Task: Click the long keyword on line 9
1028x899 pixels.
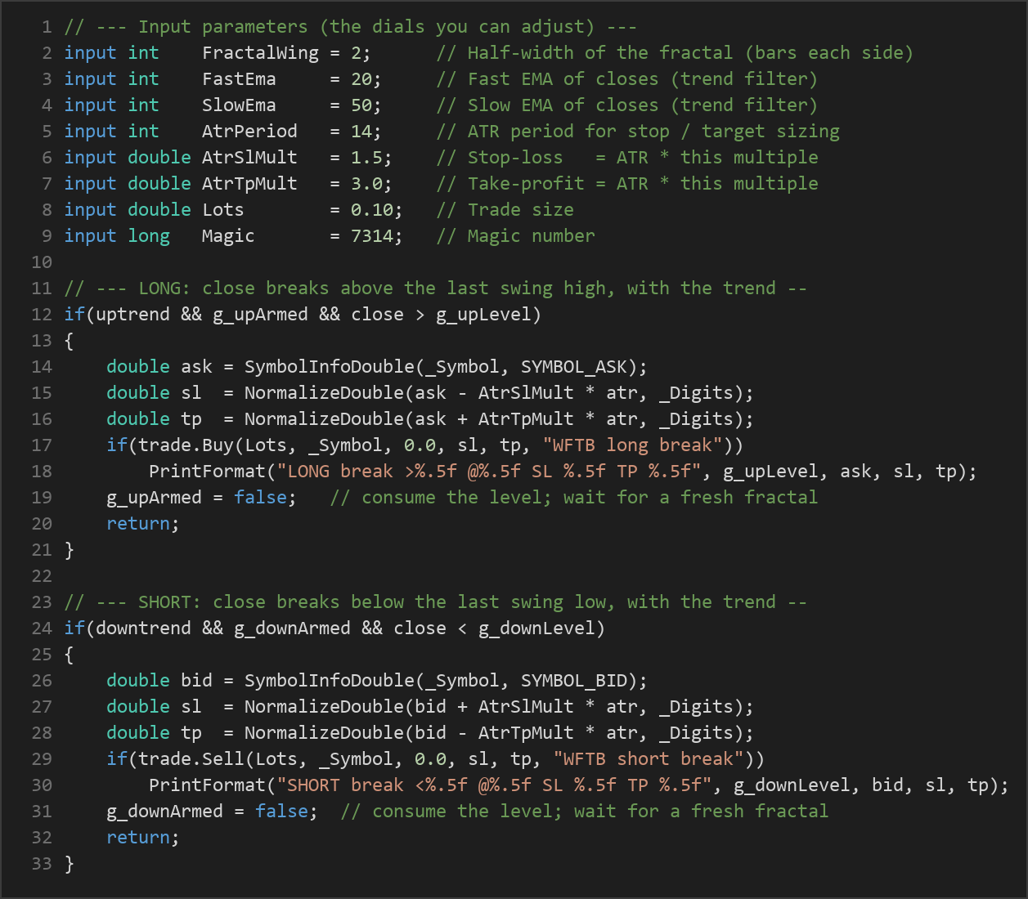Action: click(x=149, y=236)
